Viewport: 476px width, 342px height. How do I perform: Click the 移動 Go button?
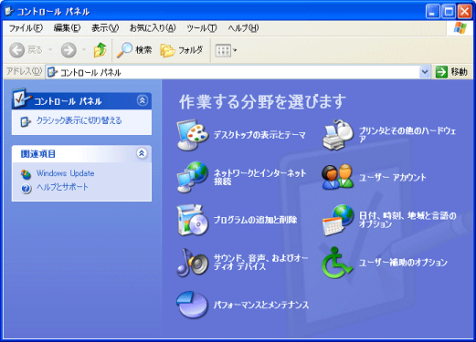[x=451, y=72]
